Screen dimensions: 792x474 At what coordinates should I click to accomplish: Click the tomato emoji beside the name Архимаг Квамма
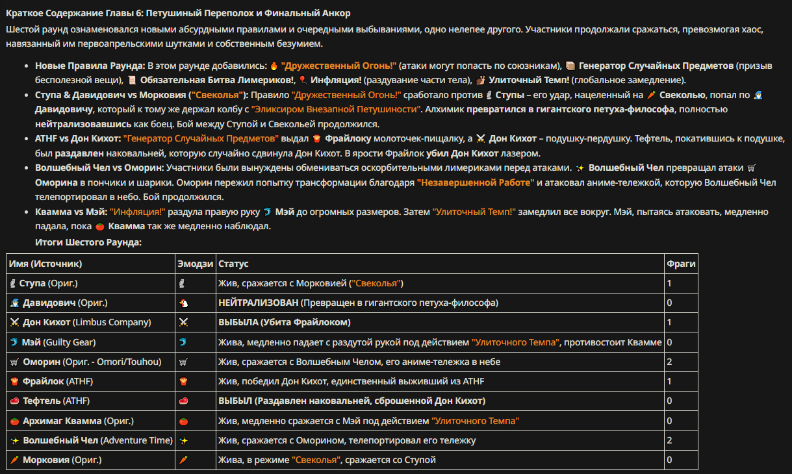(x=14, y=421)
